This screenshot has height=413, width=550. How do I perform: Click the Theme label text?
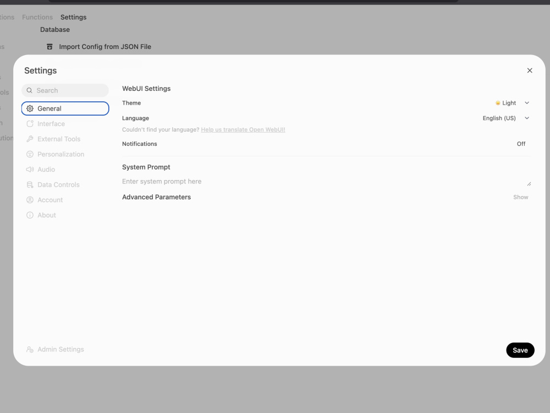(131, 103)
